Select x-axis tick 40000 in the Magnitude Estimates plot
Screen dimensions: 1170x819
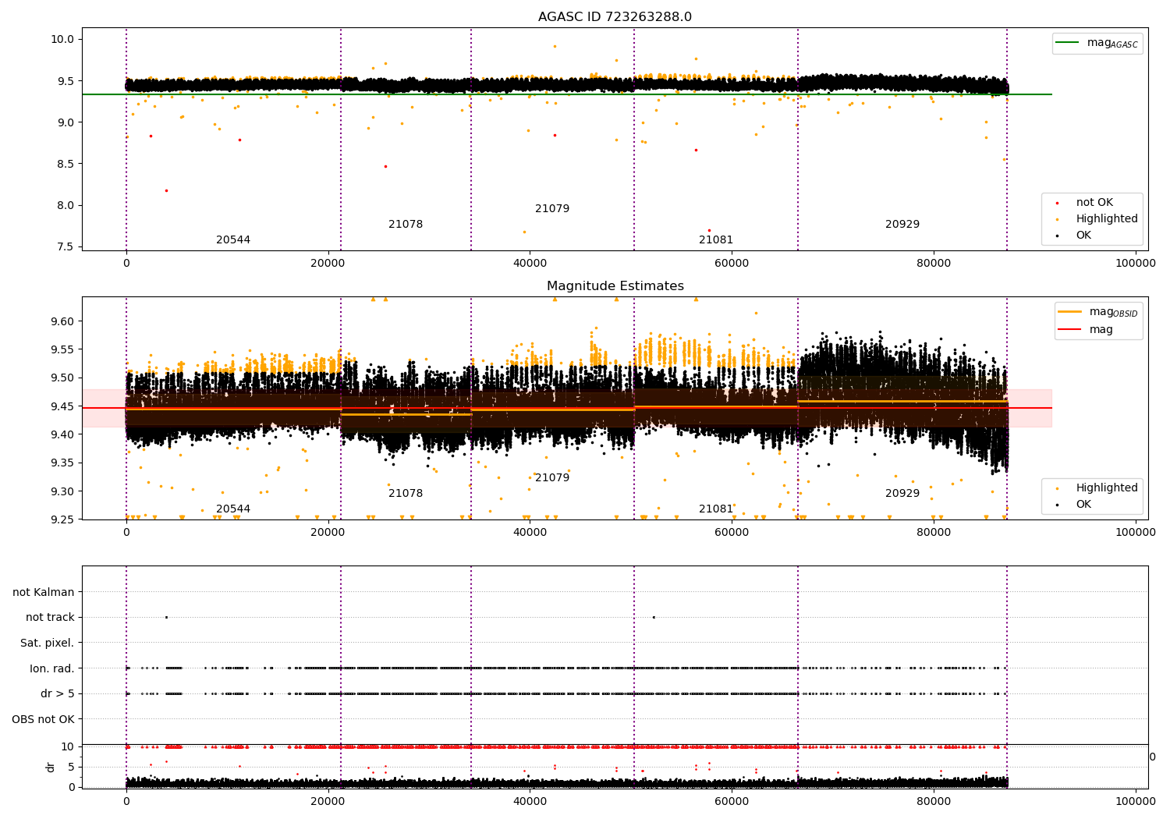(530, 532)
